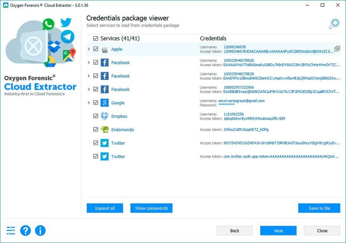Uncheck the Facebook checkbox with EAAAAAYsX token

(96, 62)
